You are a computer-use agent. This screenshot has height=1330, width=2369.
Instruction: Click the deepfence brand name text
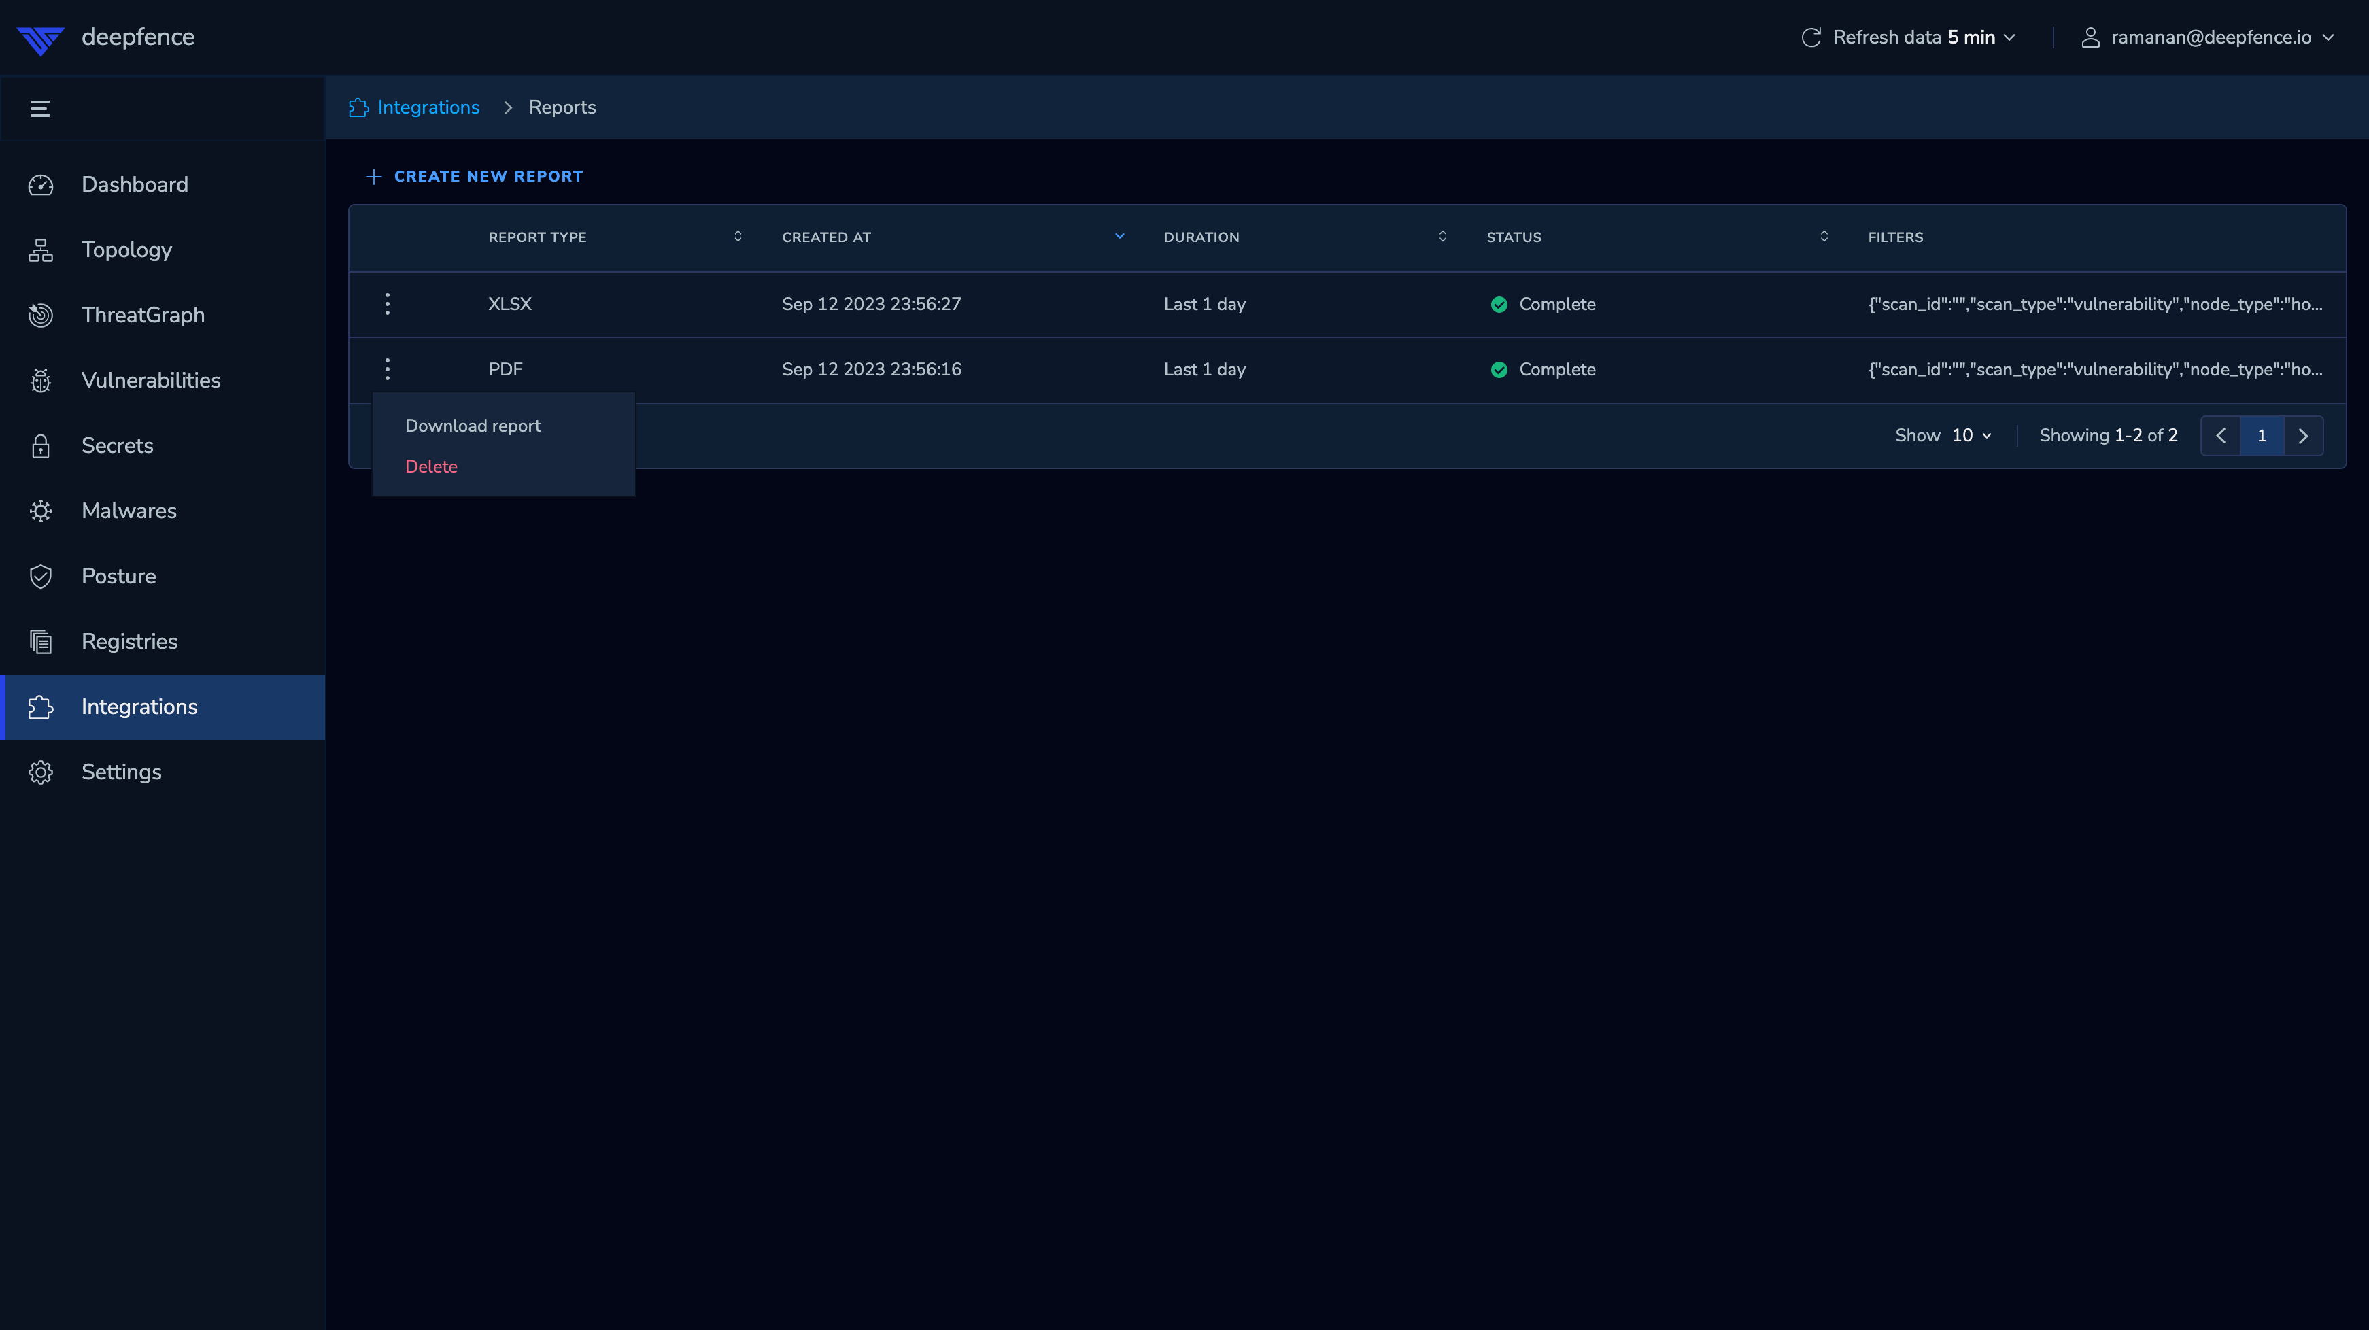point(138,37)
